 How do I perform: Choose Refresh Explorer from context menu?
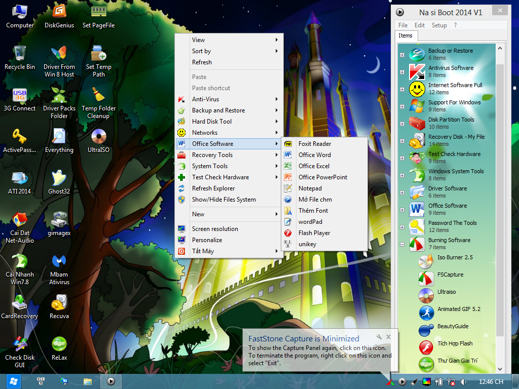coord(229,188)
